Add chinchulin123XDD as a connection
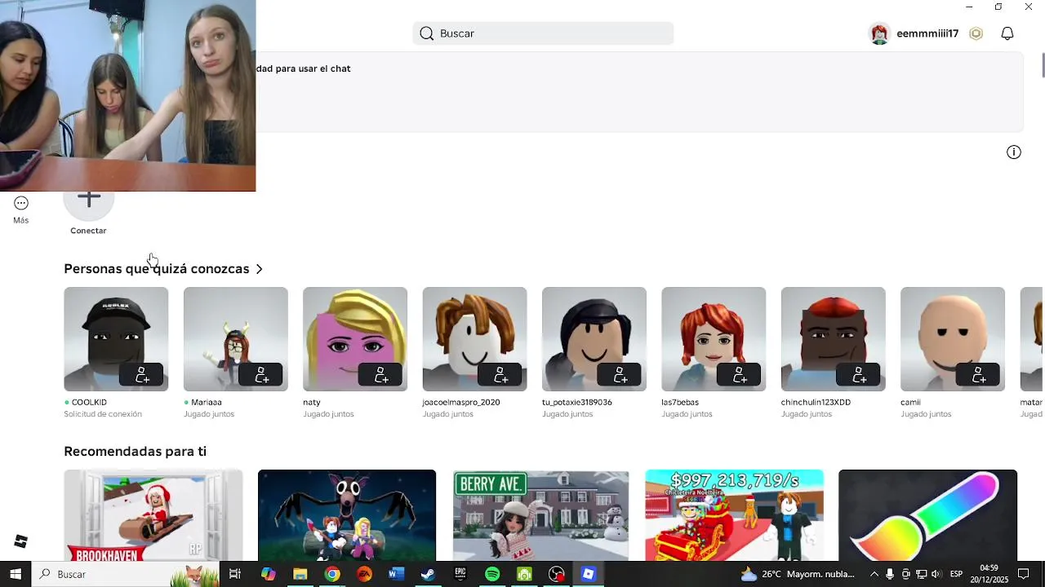 [859, 375]
